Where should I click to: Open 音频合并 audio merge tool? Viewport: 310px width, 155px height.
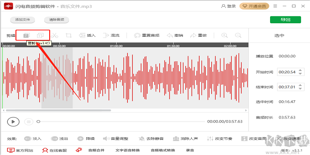96,150
